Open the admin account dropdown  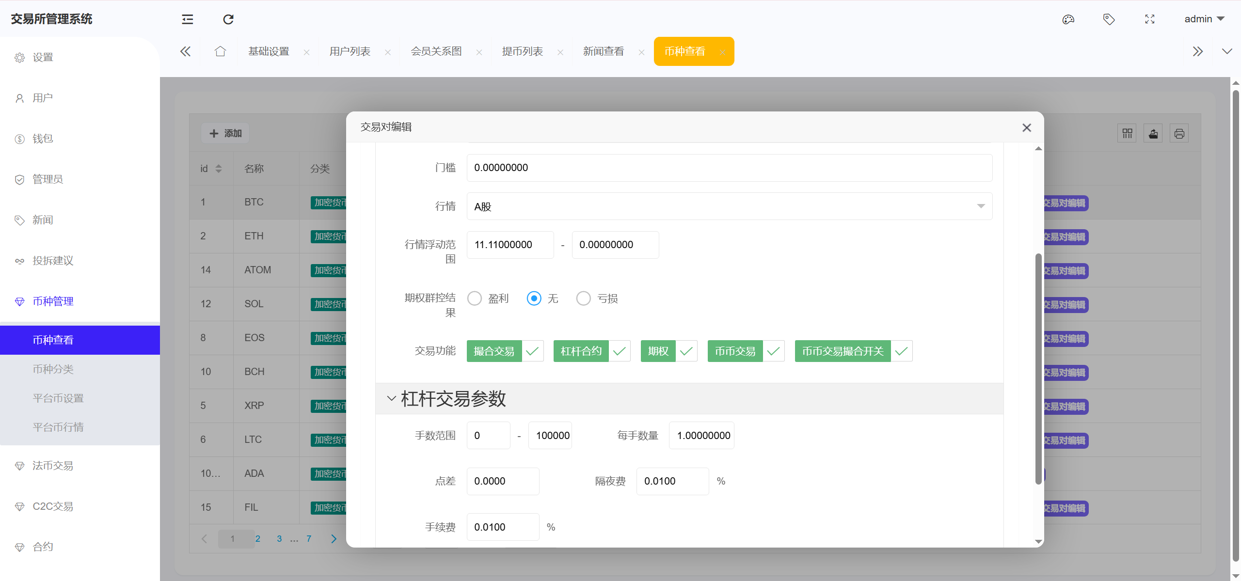pos(1204,19)
